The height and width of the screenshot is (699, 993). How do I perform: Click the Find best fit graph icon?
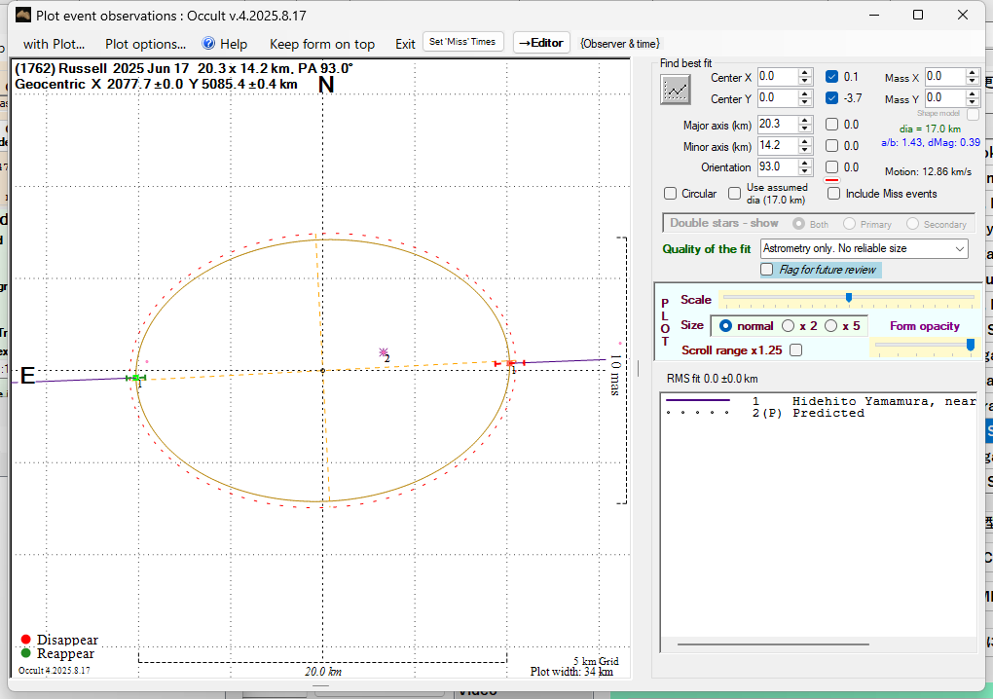(675, 90)
